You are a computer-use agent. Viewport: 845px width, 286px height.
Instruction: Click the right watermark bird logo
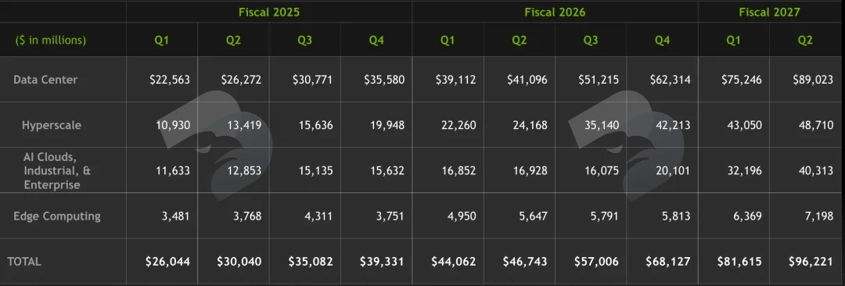[627, 145]
